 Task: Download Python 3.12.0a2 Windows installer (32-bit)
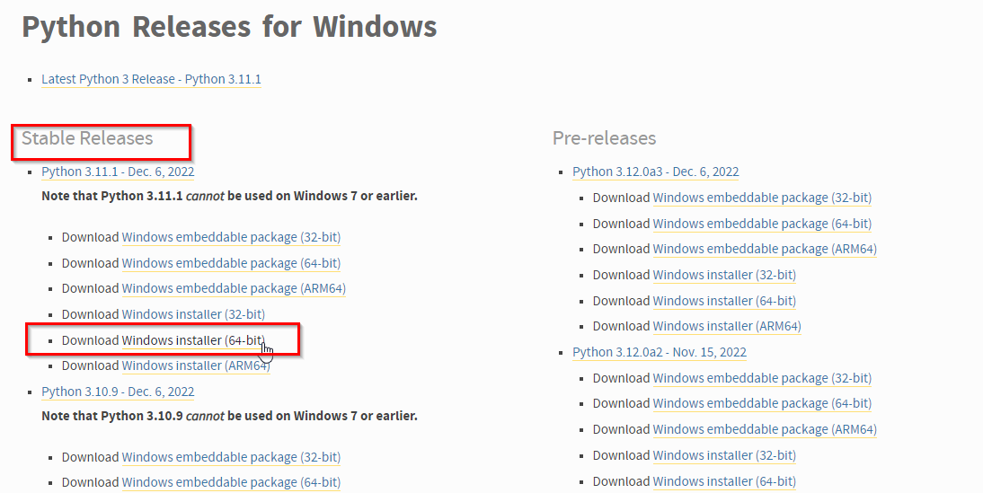pos(724,455)
